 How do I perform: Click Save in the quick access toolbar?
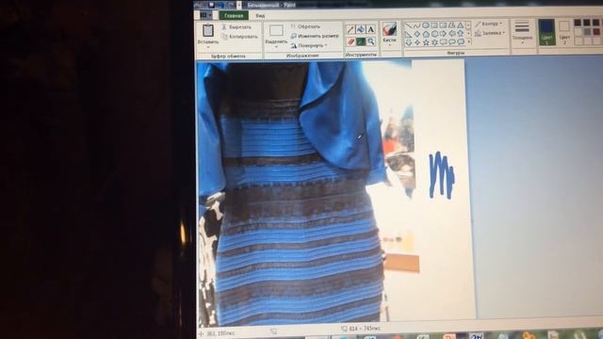click(211, 5)
